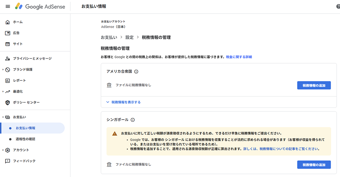Open the レポート chart icon
This screenshot has width=340, height=177.
(7, 81)
